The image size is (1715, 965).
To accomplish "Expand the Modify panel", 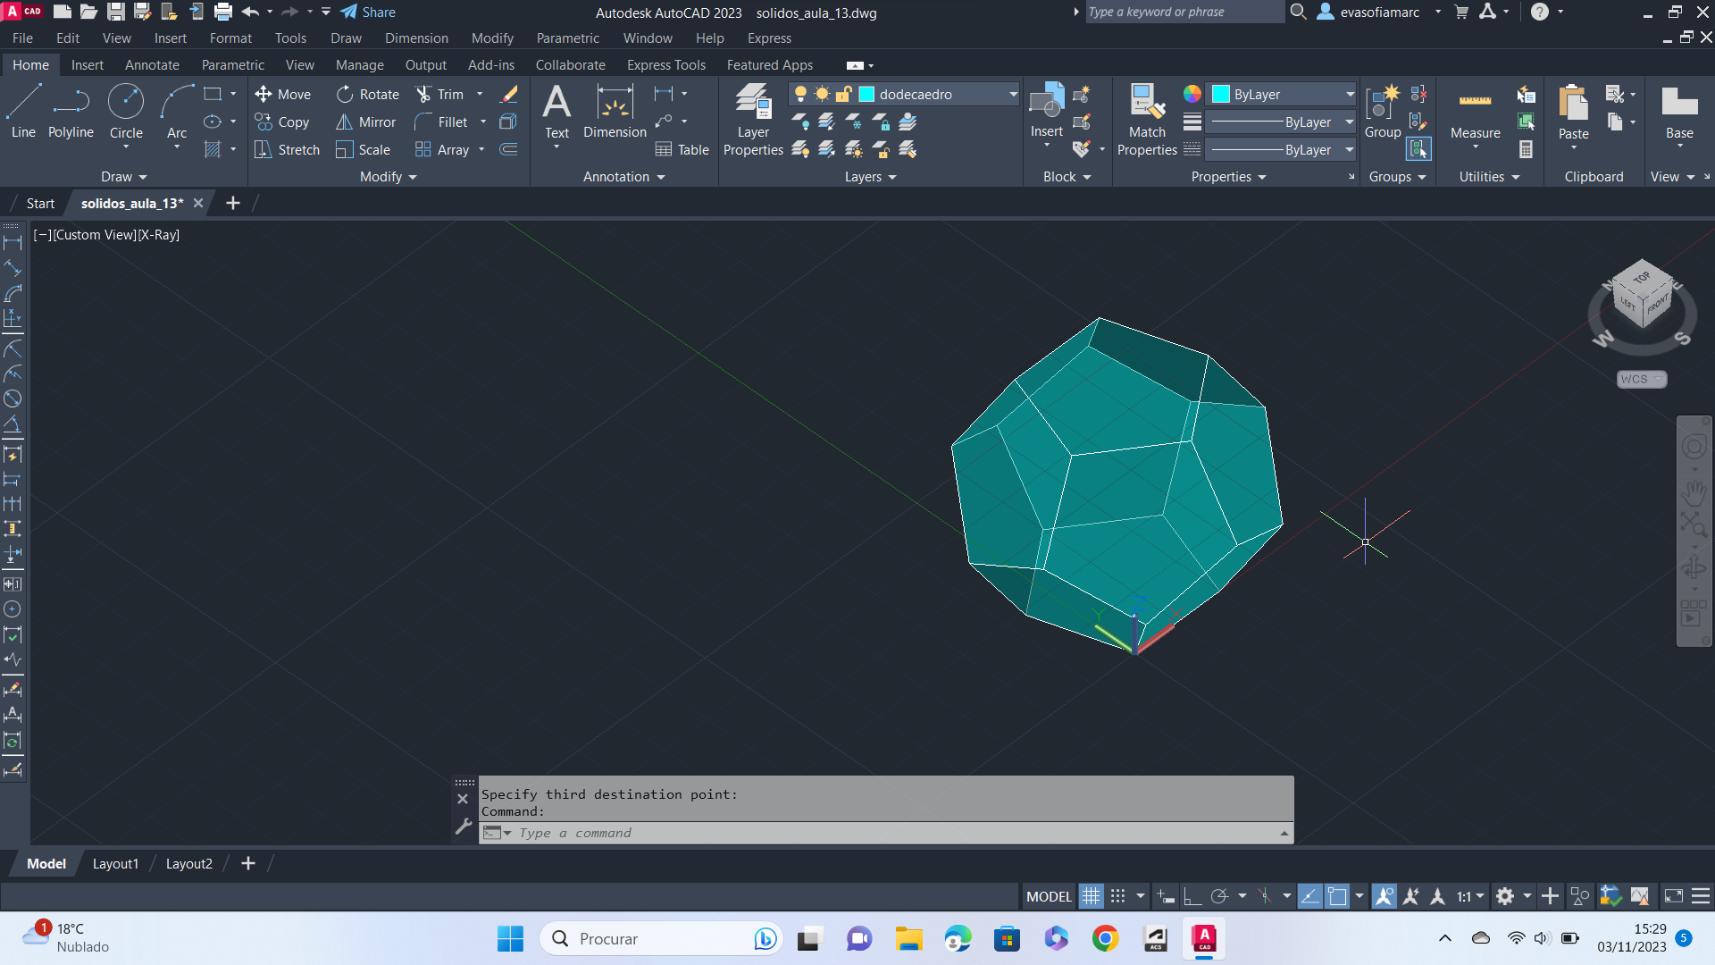I will pos(388,177).
